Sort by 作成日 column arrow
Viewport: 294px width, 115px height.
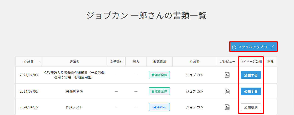[x=39, y=62]
